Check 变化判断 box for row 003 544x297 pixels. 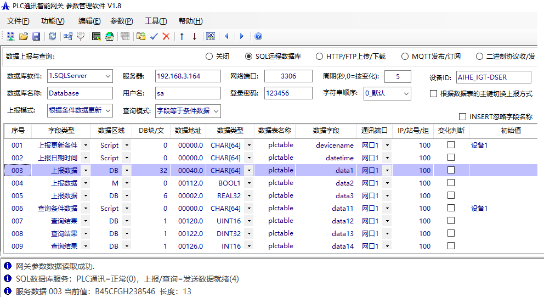click(451, 170)
